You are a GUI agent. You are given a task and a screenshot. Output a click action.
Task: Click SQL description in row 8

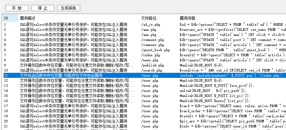point(73,60)
